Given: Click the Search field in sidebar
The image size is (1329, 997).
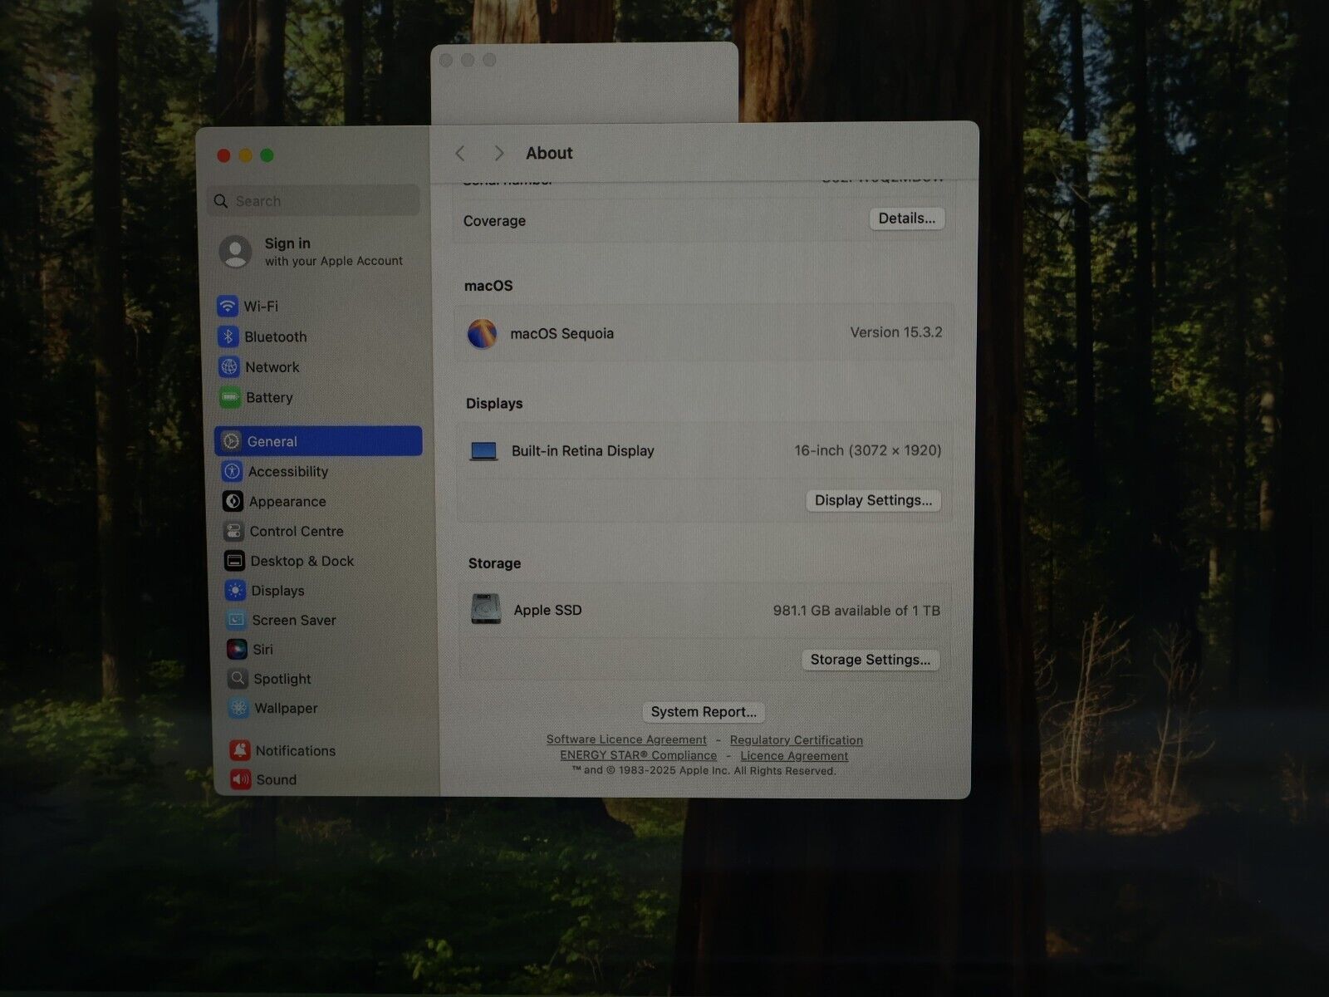Looking at the screenshot, I should click(x=314, y=201).
